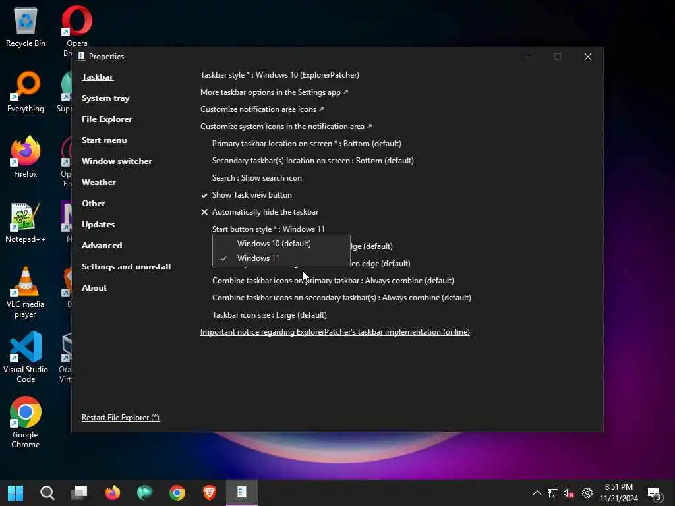Open Primary taskbar location dropdown
Image resolution: width=675 pixels, height=506 pixels.
tap(307, 144)
